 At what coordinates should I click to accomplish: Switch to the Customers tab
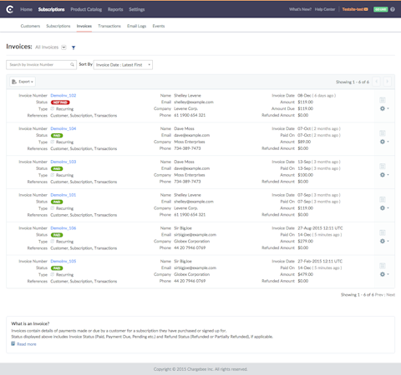30,26
